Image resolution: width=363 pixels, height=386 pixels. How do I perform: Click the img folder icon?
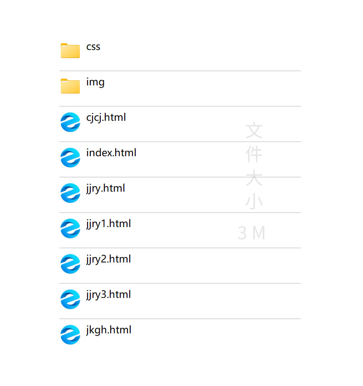point(70,86)
